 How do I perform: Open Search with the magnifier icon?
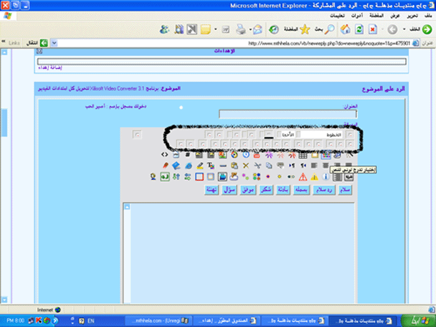pyautogui.click(x=329, y=29)
